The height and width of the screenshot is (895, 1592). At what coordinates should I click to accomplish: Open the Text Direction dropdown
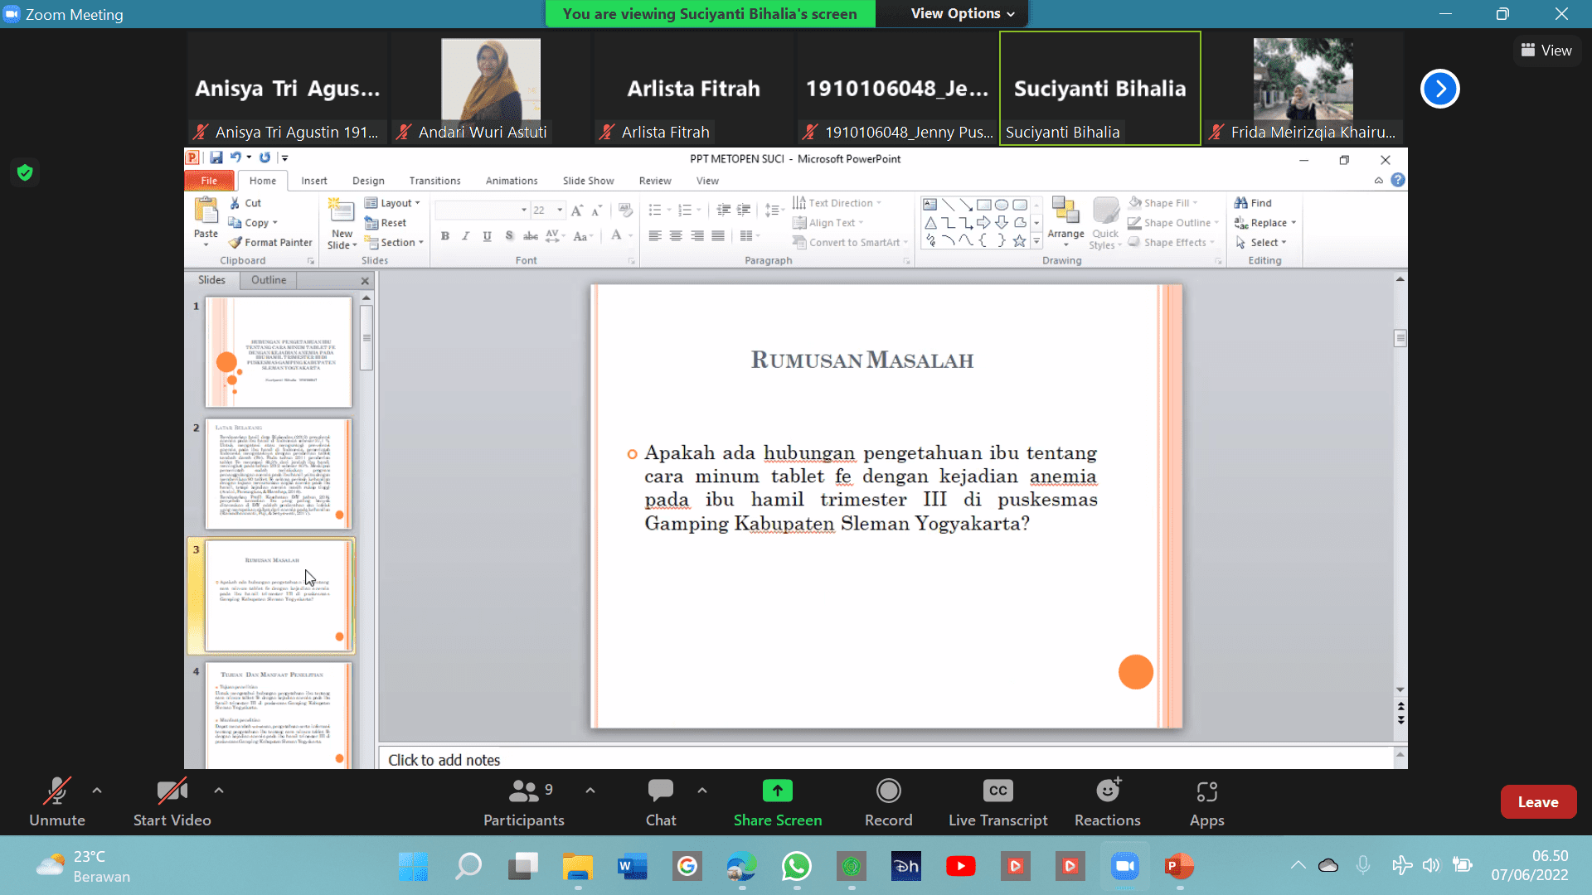tap(837, 203)
